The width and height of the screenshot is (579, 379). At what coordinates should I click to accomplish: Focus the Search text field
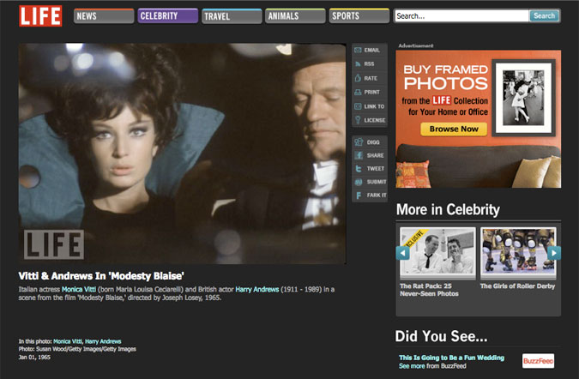point(461,15)
